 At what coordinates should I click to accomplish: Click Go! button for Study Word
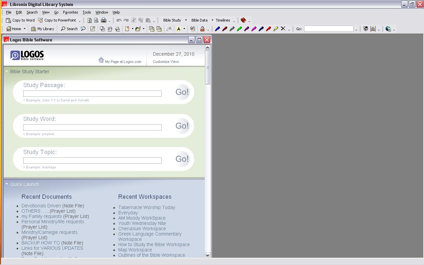coord(182,126)
